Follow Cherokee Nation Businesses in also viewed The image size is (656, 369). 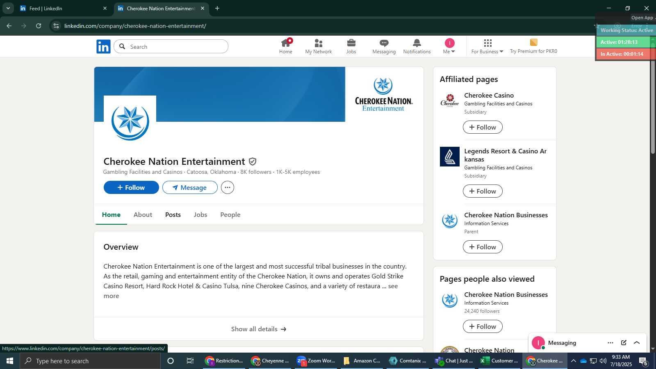(483, 326)
